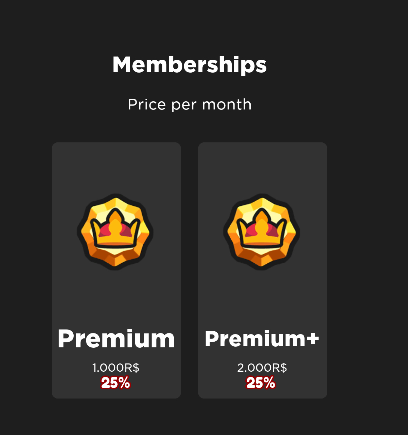Select the Premium+ membership card
This screenshot has height=435, width=408.
(x=262, y=270)
